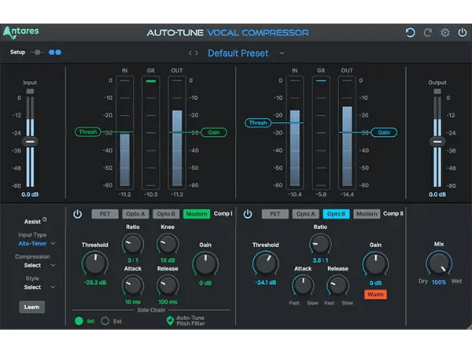Select Int side chain radio button
Image resolution: width=472 pixels, height=354 pixels.
[79, 321]
